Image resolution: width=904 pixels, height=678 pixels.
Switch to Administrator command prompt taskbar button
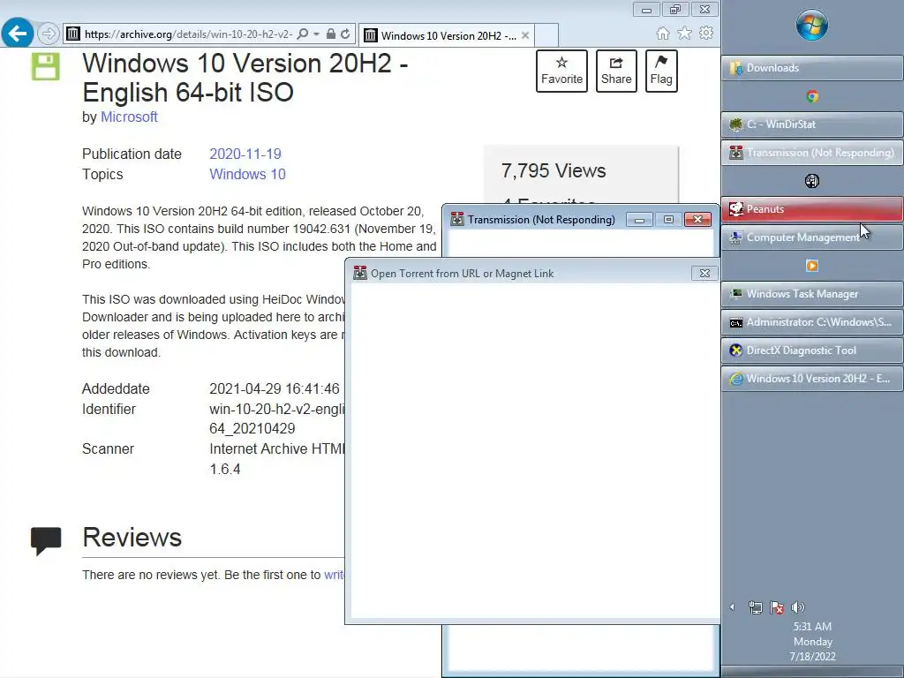(812, 322)
